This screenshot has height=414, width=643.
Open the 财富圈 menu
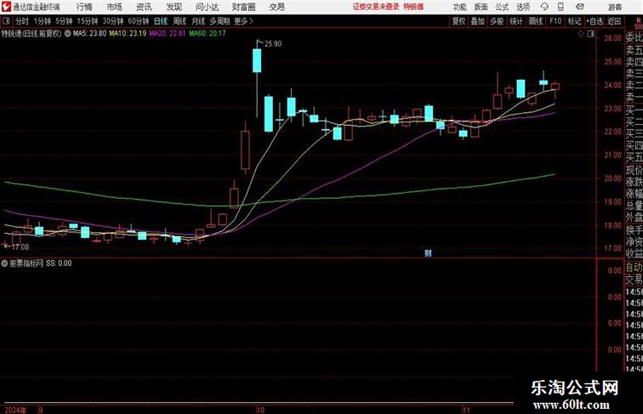tap(244, 7)
